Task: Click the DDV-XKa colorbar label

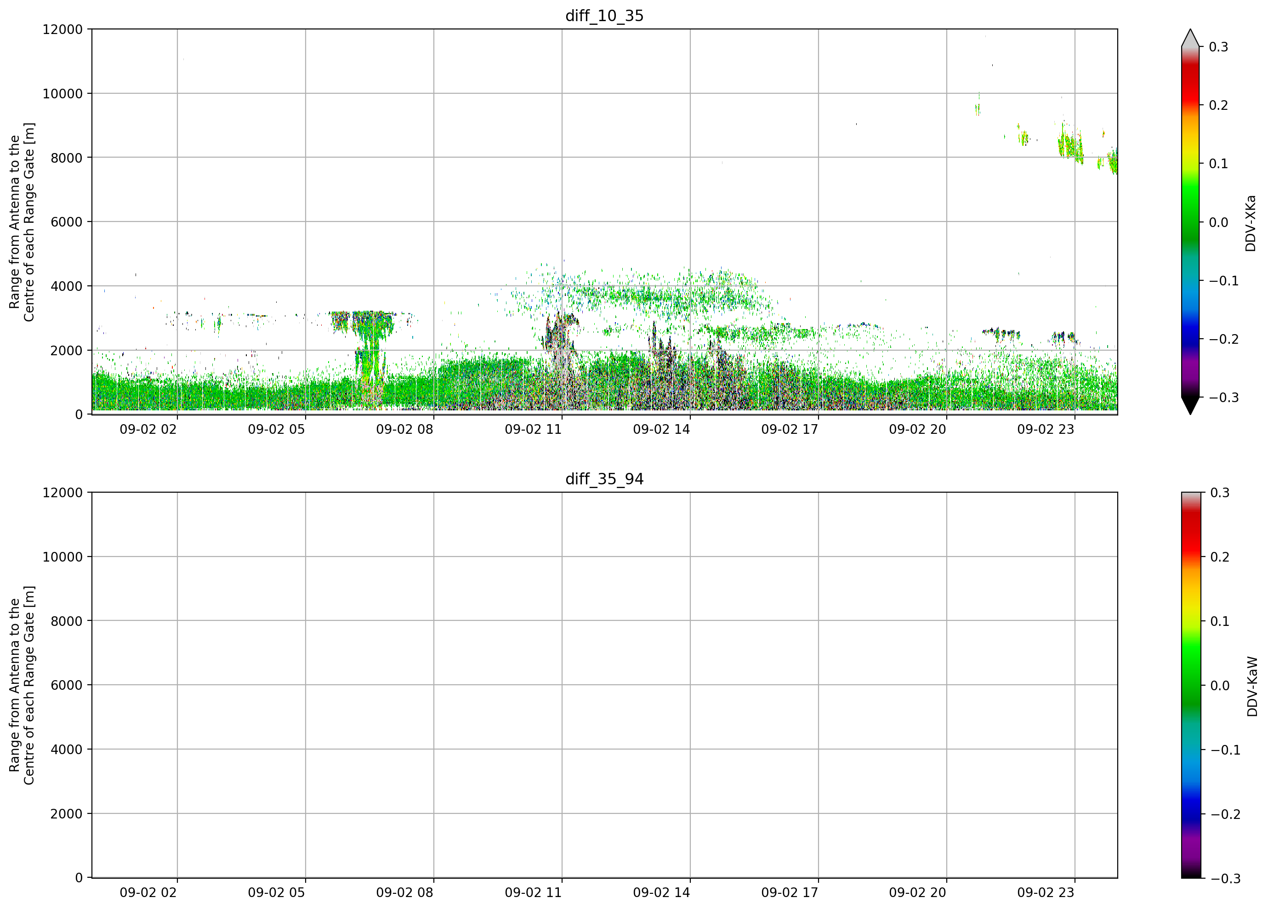Action: pyautogui.click(x=1251, y=223)
